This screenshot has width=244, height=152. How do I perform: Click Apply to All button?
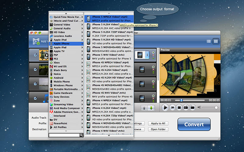(x=158, y=123)
